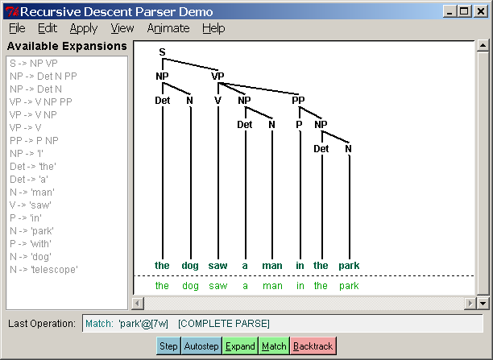493x360 pixels.
Task: Minimize the parser demo window
Action: (x=449, y=11)
